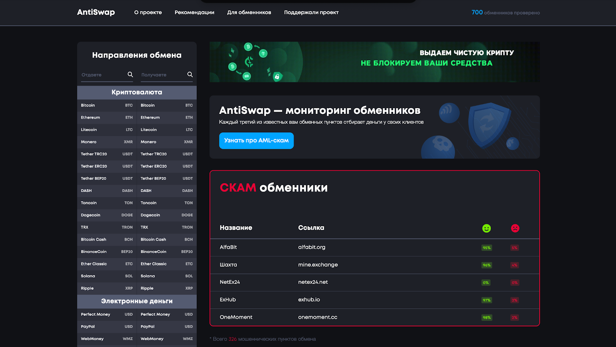
Task: Select Ether Classic ETC in receive column
Action: (x=167, y=264)
